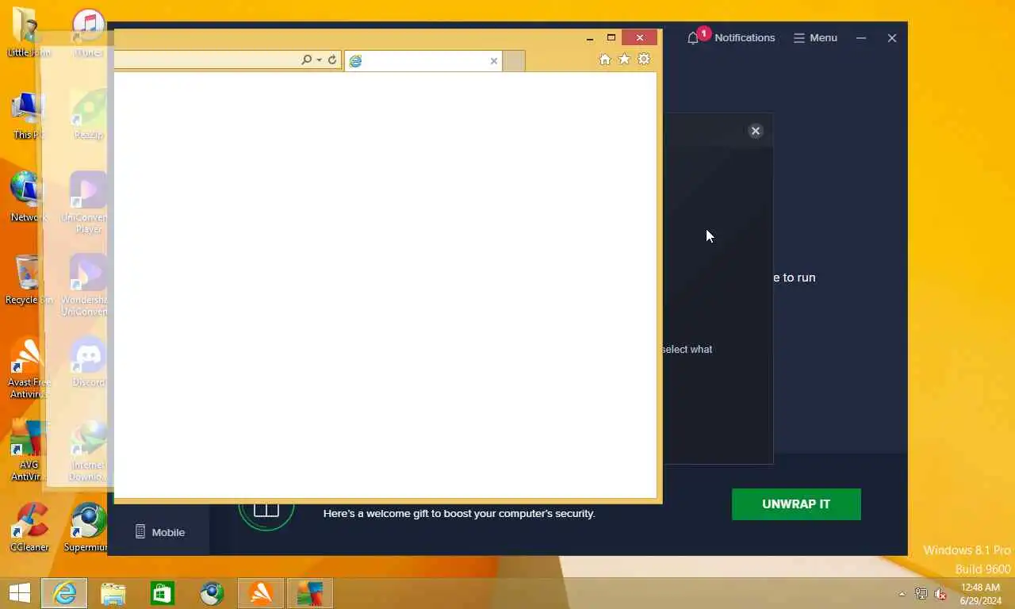Select the Little John desktop folder

tap(28, 32)
